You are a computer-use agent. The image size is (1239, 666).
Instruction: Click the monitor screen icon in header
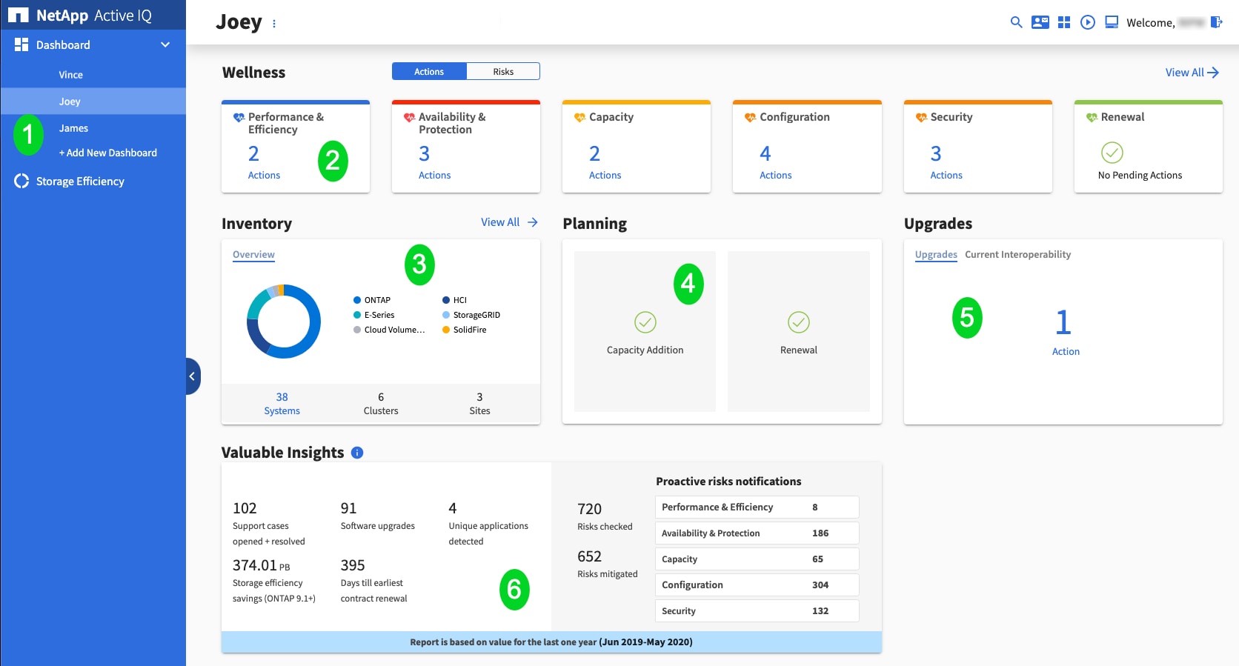coord(1112,22)
